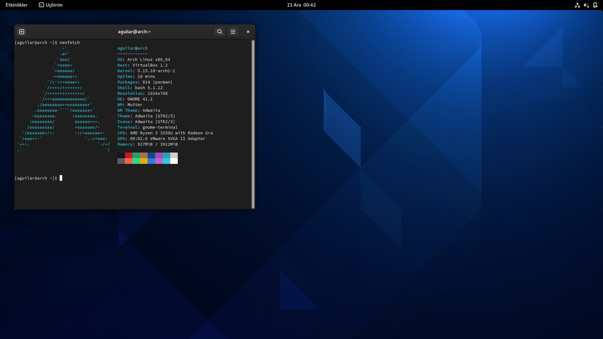
Task: Open the clock showing 21 Ara 00:42
Action: (301, 5)
